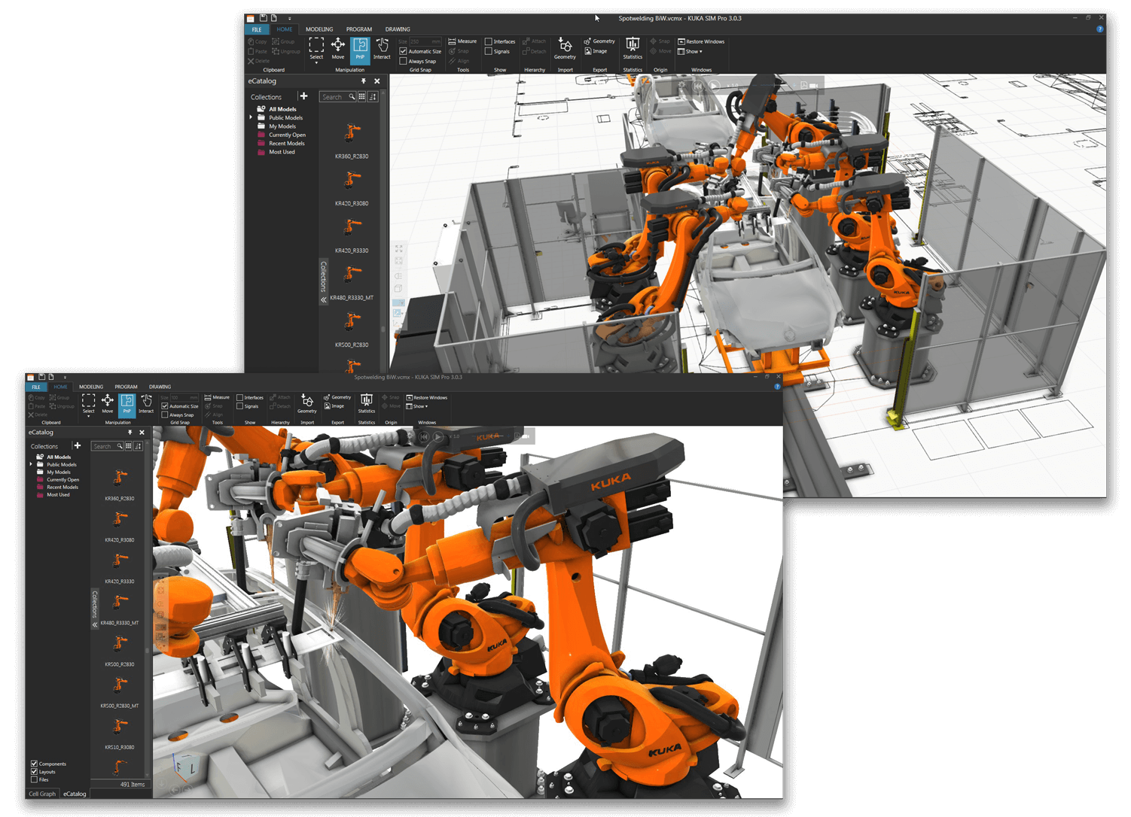Switch to the PROGRAM tab in the front window

126,387
